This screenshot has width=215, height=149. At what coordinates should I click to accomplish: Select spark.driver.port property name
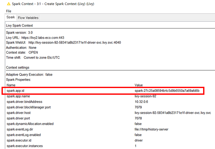click(18, 118)
